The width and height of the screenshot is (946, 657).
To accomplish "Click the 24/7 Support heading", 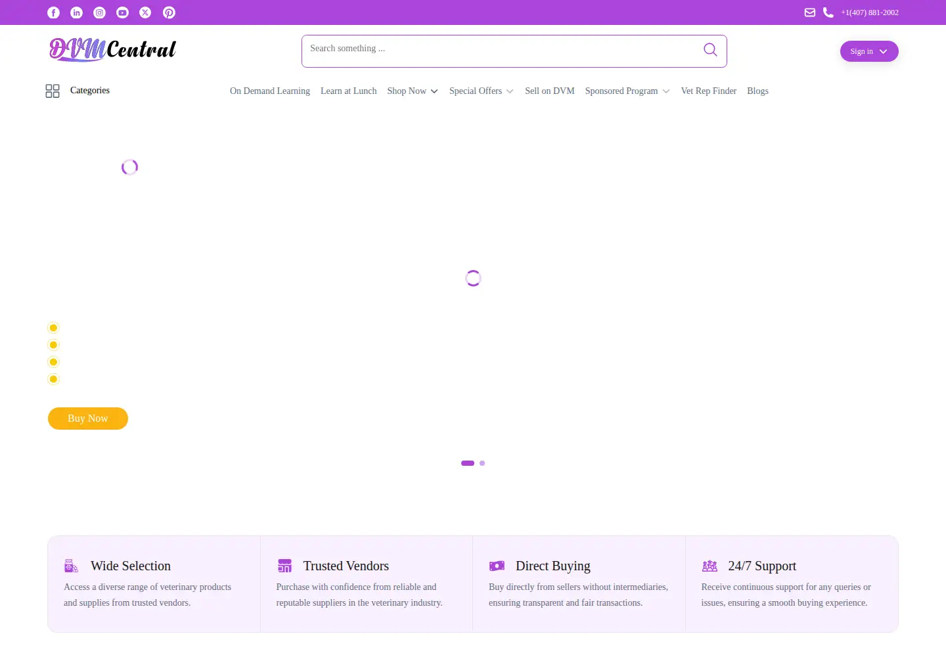I will point(762,566).
